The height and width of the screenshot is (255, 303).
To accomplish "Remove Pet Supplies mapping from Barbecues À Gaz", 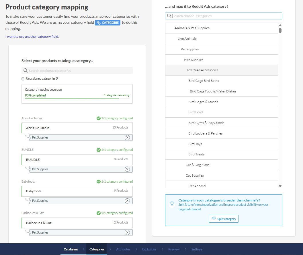I will pyautogui.click(x=127, y=232).
